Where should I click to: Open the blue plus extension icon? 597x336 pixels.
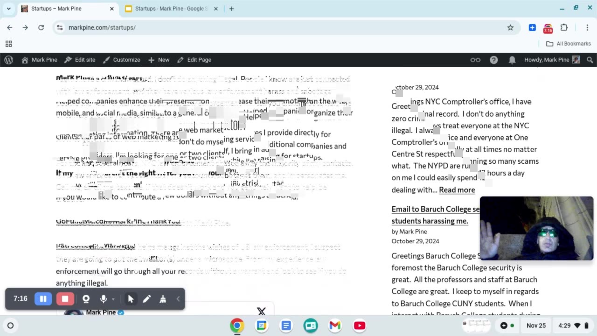coord(532,28)
